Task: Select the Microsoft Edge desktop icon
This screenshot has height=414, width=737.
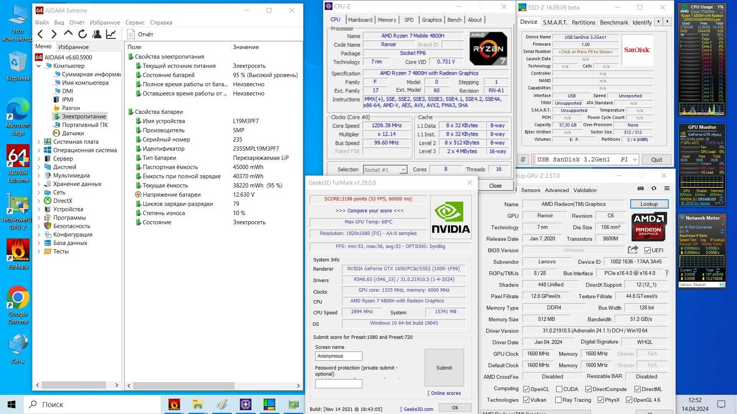Action: click(18, 117)
